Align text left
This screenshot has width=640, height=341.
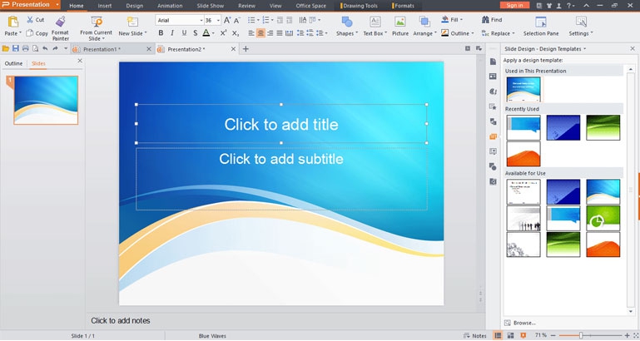(x=251, y=33)
